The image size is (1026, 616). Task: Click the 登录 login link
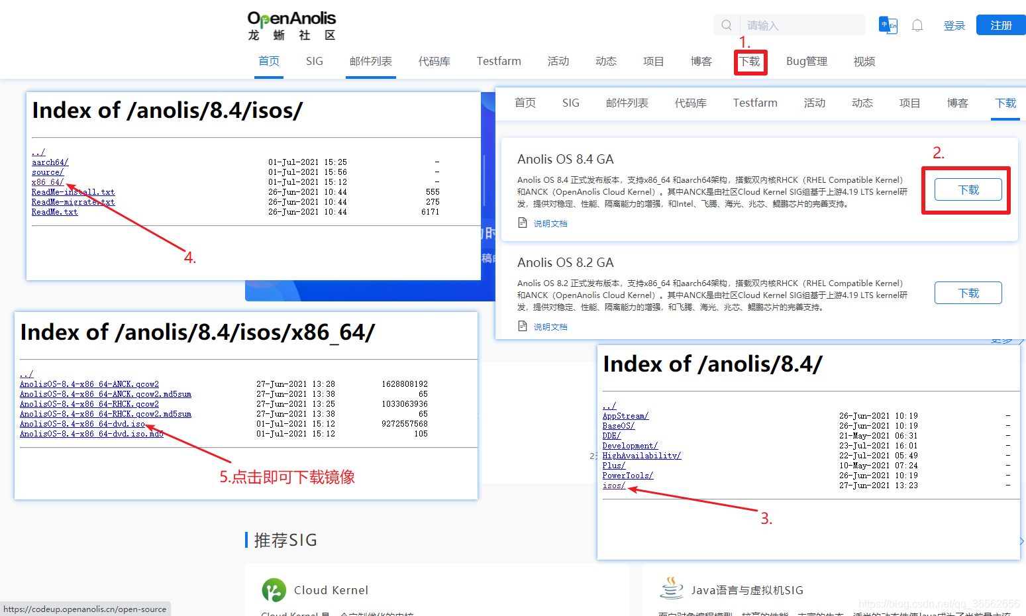click(954, 25)
